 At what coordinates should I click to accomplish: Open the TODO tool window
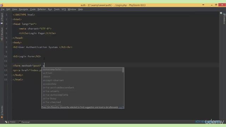click(x=10, y=122)
